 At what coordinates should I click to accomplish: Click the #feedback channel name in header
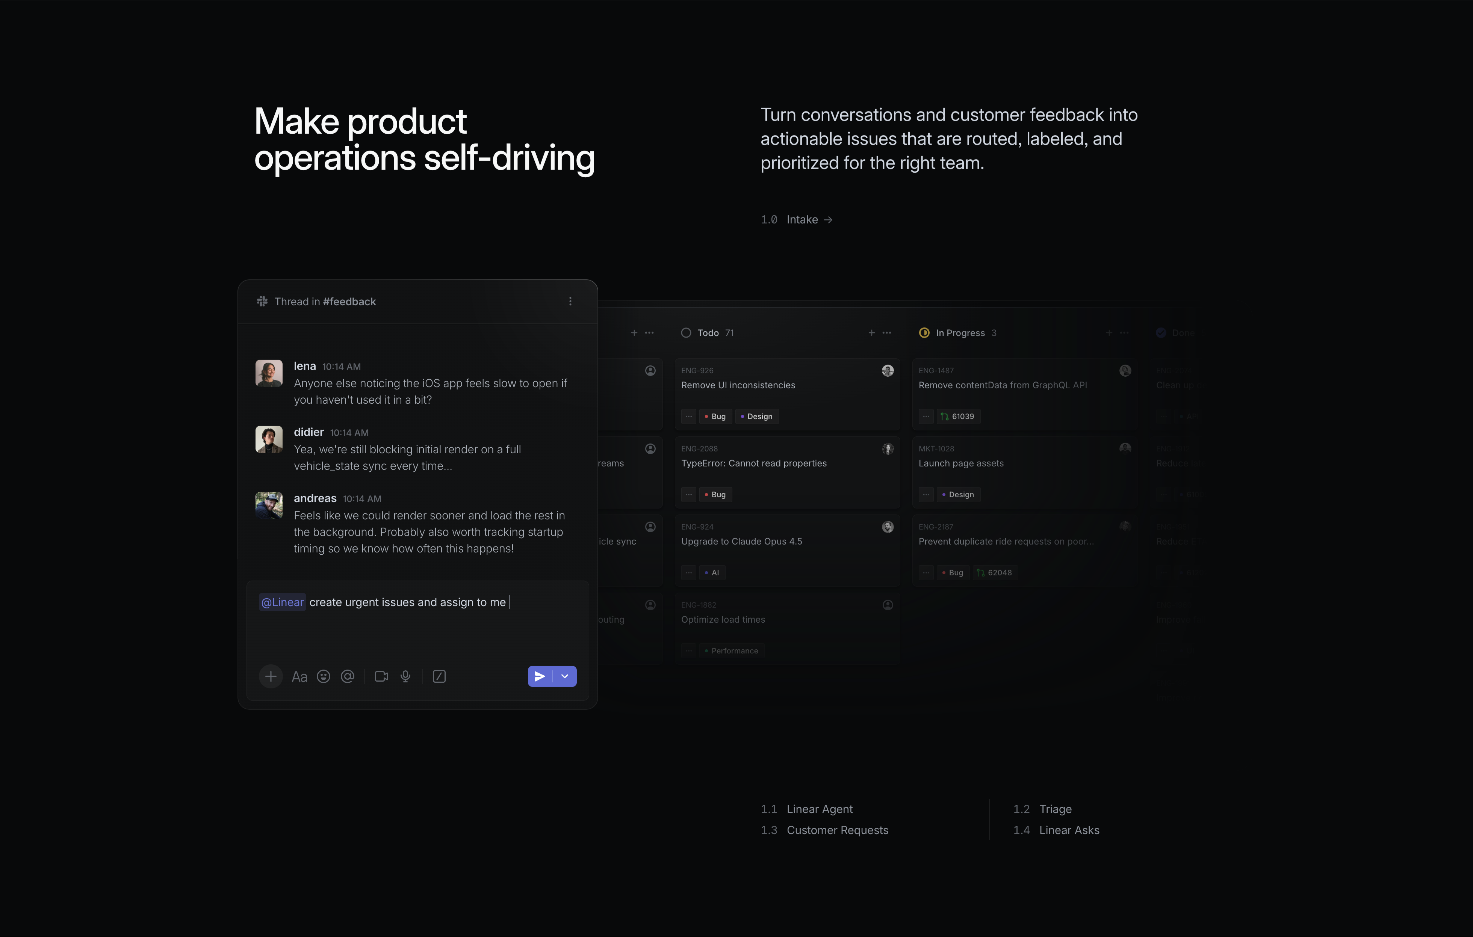click(349, 301)
